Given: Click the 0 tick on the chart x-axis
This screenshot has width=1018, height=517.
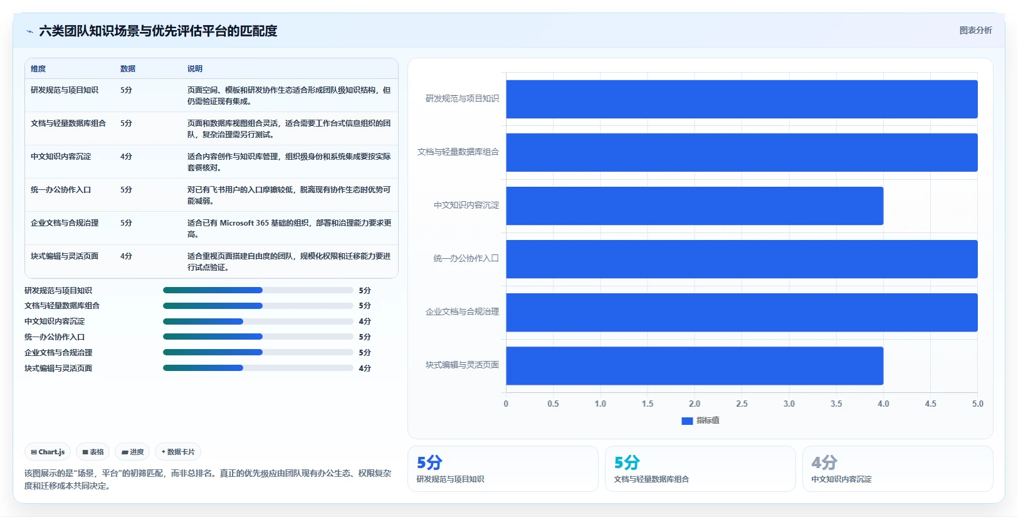Looking at the screenshot, I should tap(506, 404).
